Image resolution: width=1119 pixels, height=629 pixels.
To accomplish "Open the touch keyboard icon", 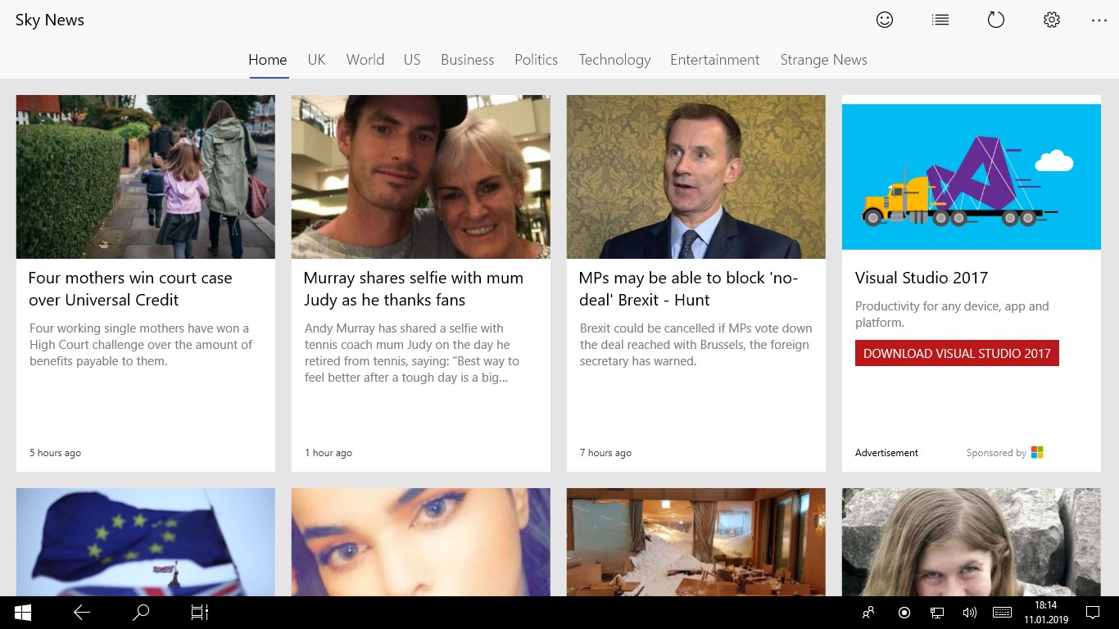I will 1002,613.
